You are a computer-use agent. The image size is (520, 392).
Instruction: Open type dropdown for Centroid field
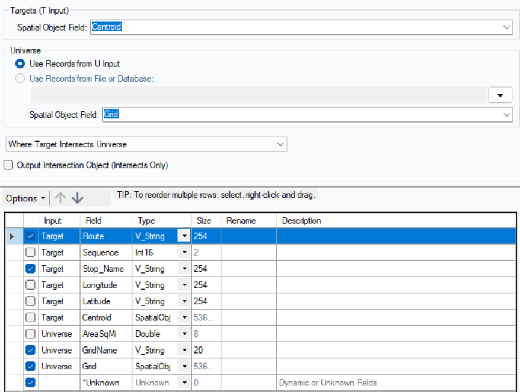[184, 317]
